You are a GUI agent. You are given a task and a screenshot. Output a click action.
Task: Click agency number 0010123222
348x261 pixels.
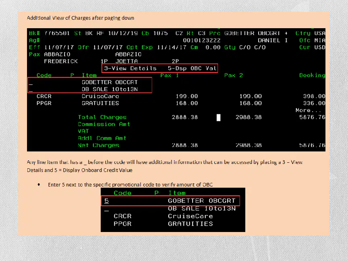201,40
